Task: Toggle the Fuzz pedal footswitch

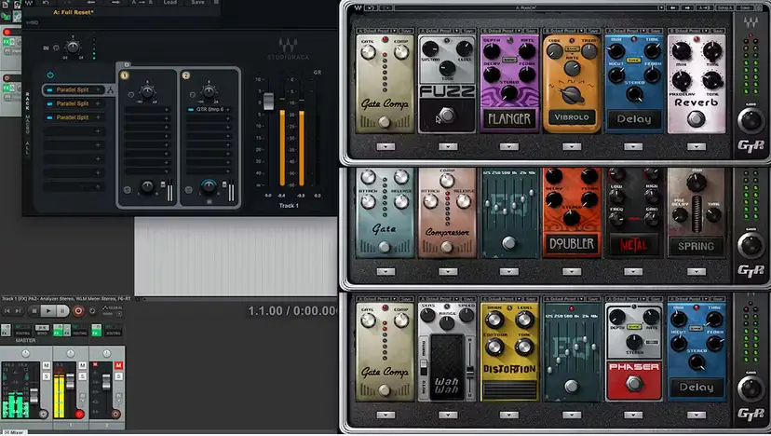Action: (447, 116)
